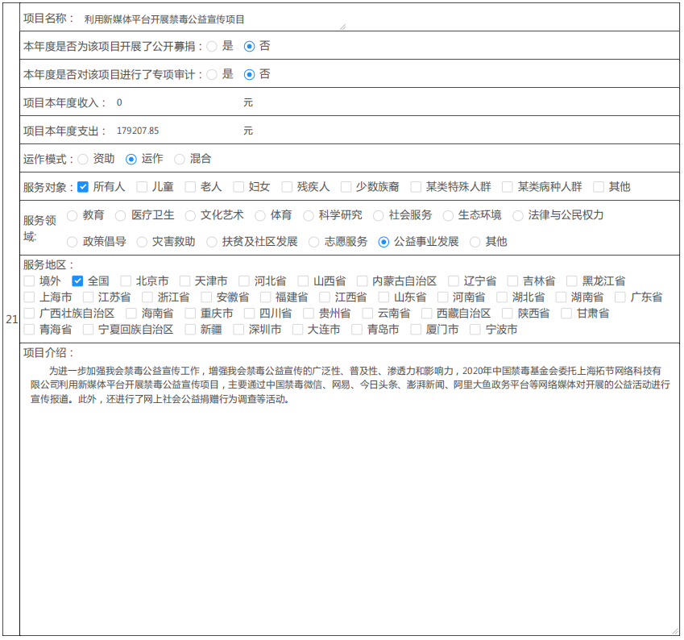Check the '宁波市' region checkbox
This screenshot has width=684, height=640.
pos(475,330)
